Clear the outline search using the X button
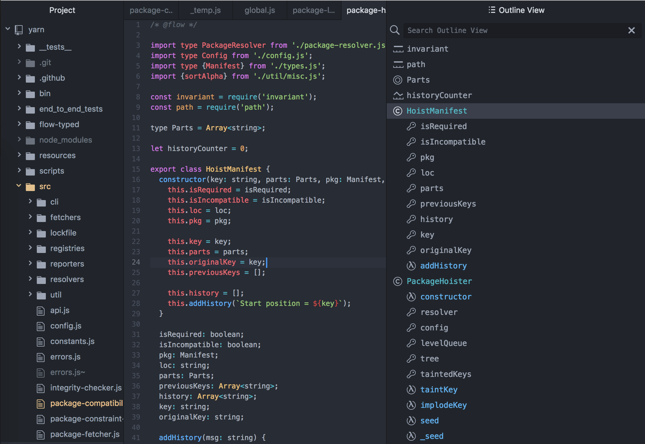The image size is (645, 444). point(631,30)
